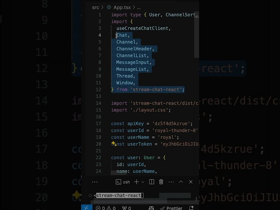Image resolution: width=280 pixels, height=210 pixels.
Task: Click the './layout.css' import string
Action: pos(149,110)
